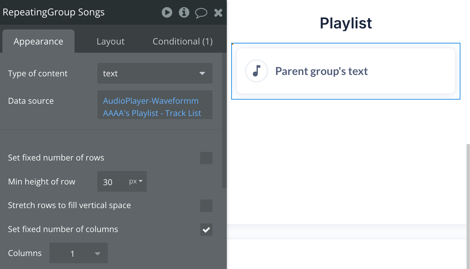Select the Playlist heading text
Viewport: 470px width, 269px height.
[x=346, y=23]
